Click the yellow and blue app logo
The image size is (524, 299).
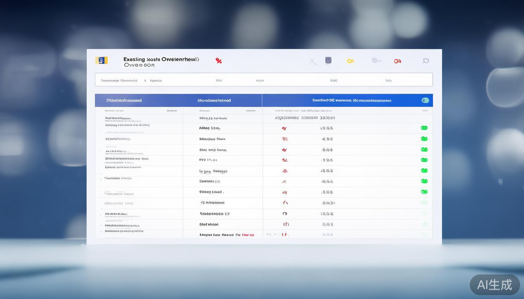click(x=101, y=60)
